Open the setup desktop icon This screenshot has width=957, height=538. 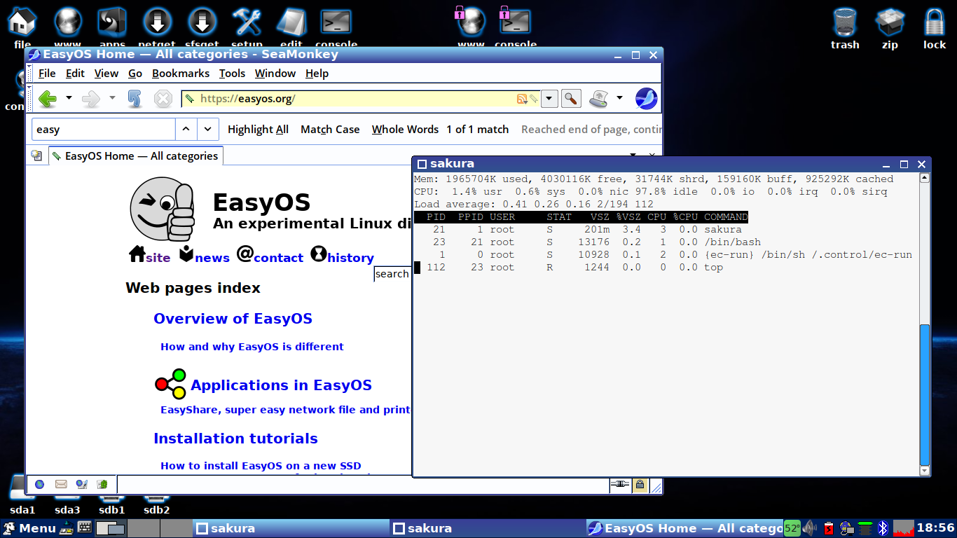(x=247, y=27)
